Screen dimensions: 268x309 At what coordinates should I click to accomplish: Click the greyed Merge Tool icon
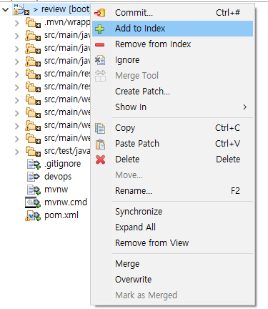tap(100, 76)
